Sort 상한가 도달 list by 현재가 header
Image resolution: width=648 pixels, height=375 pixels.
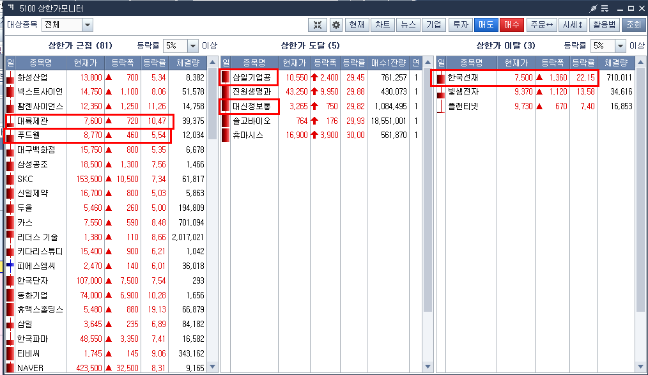tap(294, 63)
